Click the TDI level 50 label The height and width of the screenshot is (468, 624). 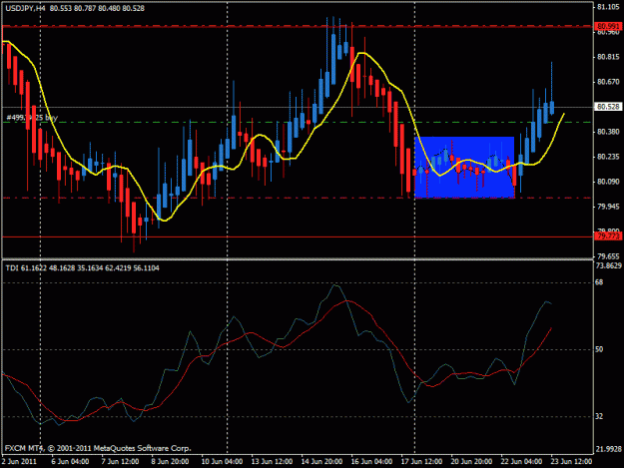(599, 349)
